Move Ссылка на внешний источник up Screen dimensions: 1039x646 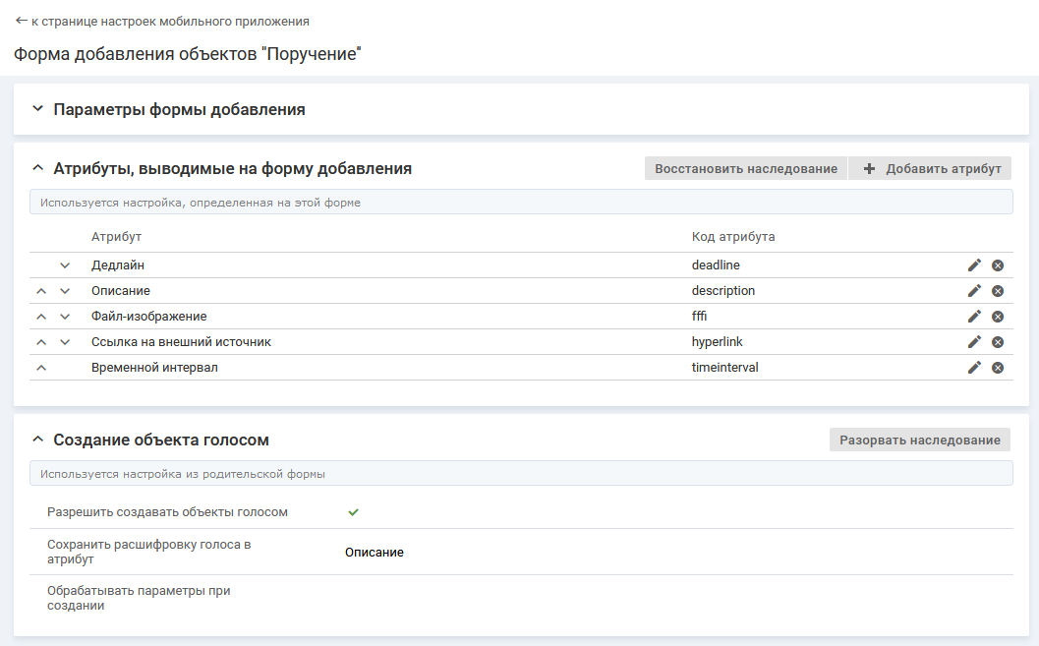41,342
